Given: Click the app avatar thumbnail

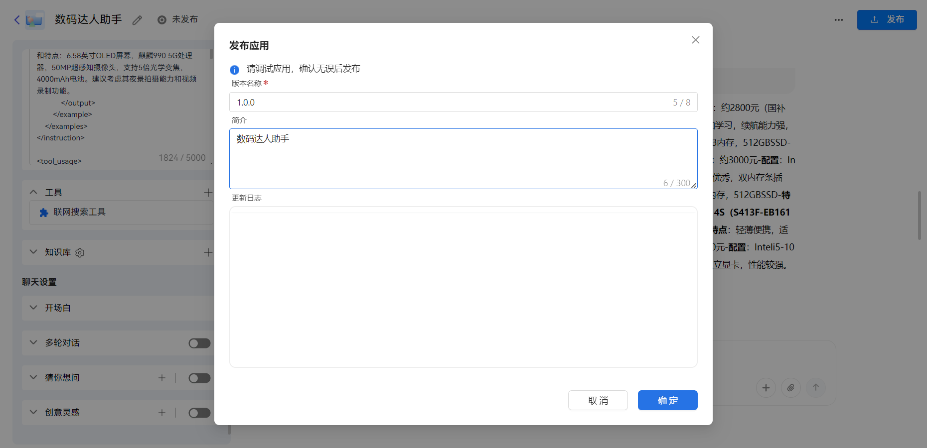Looking at the screenshot, I should point(34,20).
